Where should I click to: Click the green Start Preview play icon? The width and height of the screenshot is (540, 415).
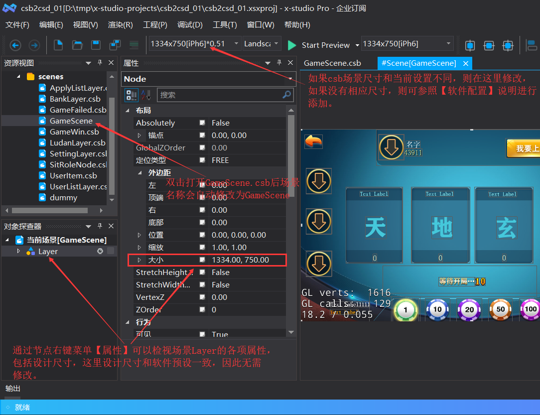[292, 45]
